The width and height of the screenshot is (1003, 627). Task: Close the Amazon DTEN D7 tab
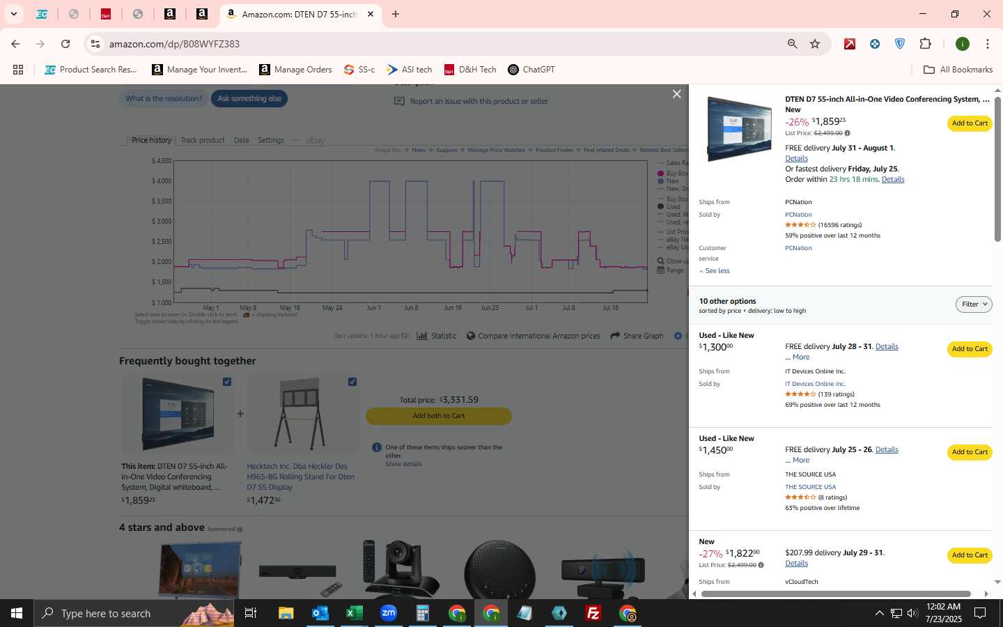click(x=371, y=14)
